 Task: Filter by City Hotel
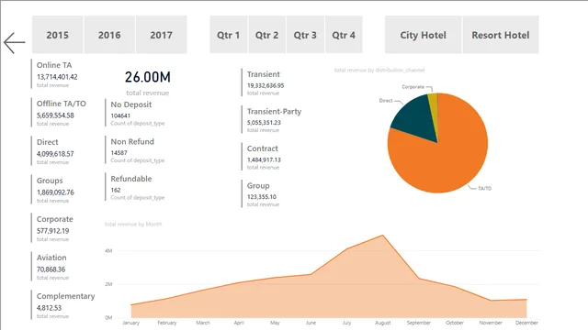coord(423,35)
